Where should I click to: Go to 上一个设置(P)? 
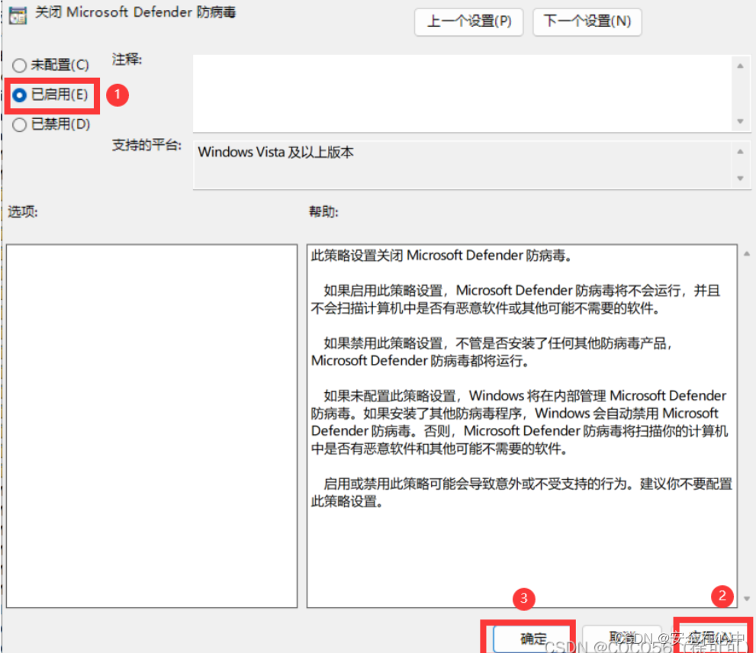tap(468, 21)
